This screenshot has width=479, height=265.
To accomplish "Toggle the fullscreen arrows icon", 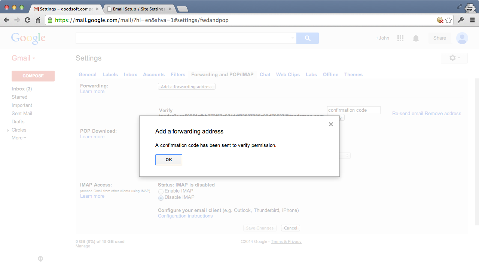I will (x=460, y=6).
